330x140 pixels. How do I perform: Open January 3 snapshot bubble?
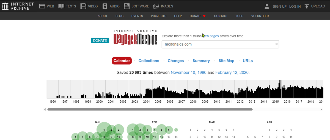point(119,130)
